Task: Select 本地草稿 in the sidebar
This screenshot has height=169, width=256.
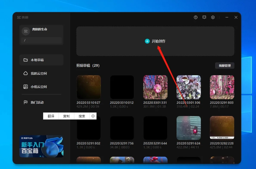Action: click(41, 60)
